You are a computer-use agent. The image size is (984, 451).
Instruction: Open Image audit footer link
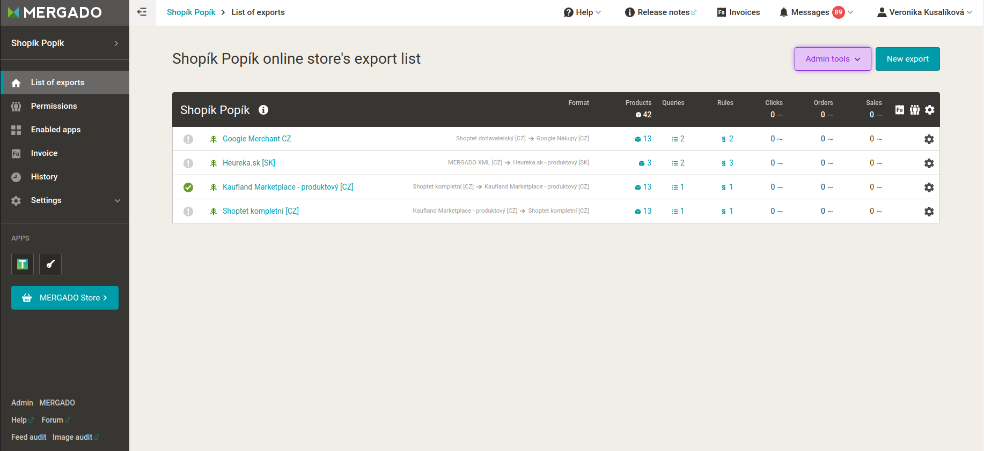pos(76,437)
